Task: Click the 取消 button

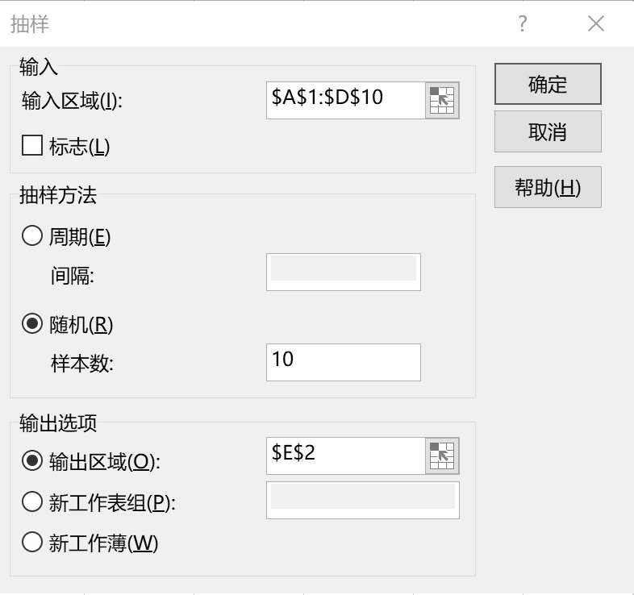Action: tap(548, 131)
